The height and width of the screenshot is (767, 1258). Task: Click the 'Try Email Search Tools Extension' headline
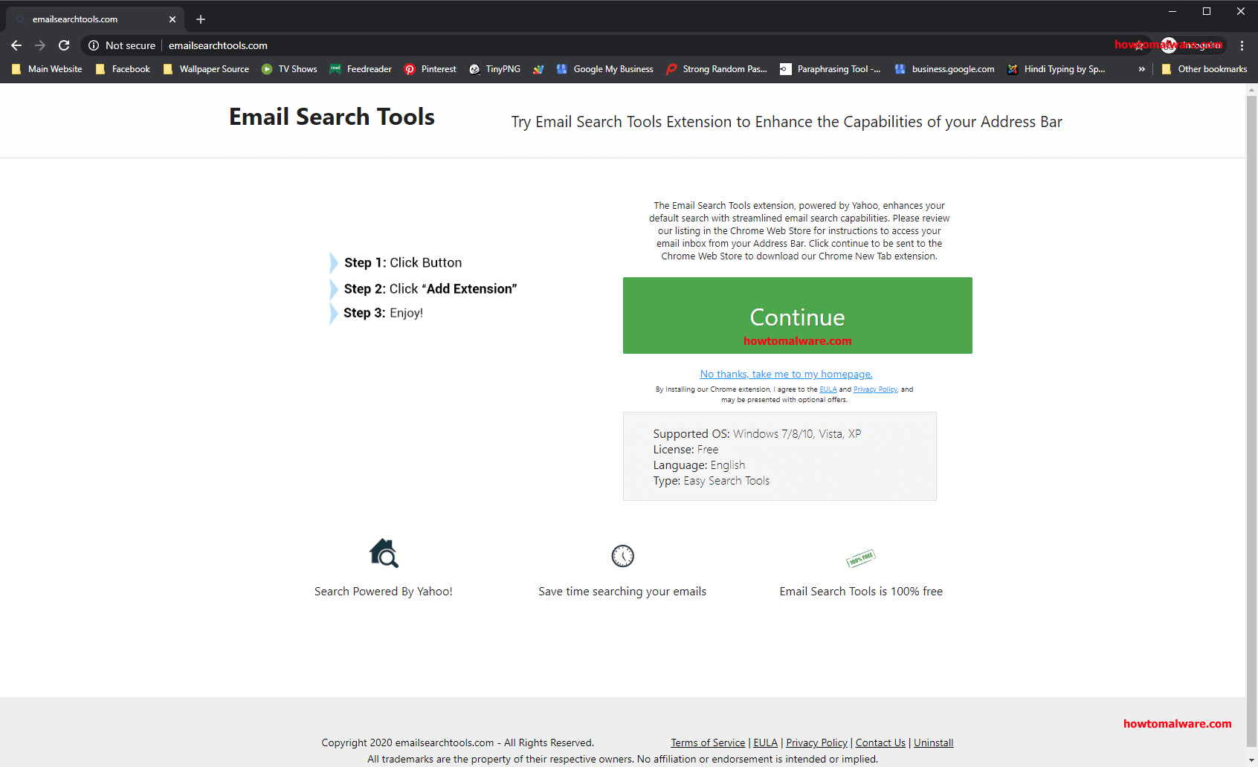[787, 122]
